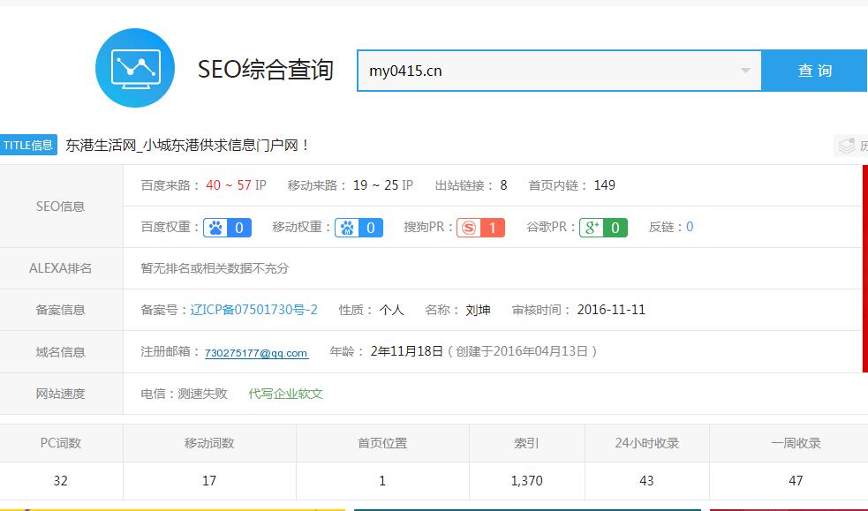Click the mobile weight paw badge
Viewport: 868px width, 511px height.
359,228
